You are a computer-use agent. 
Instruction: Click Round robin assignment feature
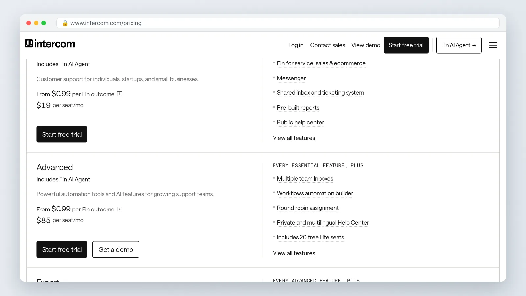pyautogui.click(x=308, y=208)
